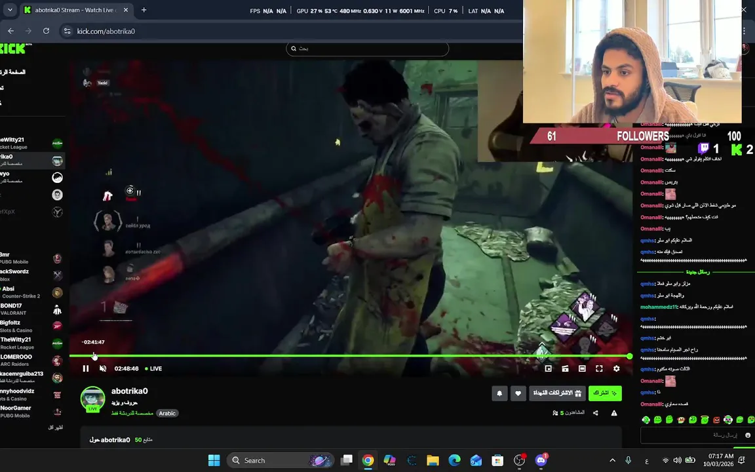Open volume tray icon
755x472 pixels.
tap(678, 460)
